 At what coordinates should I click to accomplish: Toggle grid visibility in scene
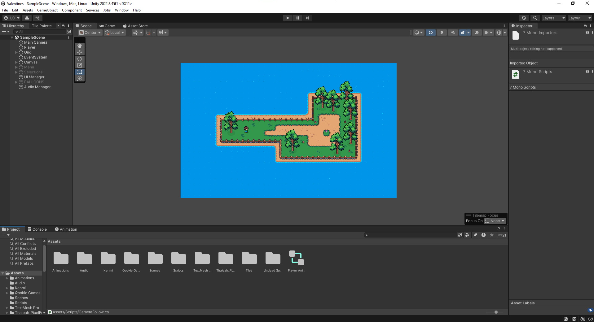click(x=135, y=33)
